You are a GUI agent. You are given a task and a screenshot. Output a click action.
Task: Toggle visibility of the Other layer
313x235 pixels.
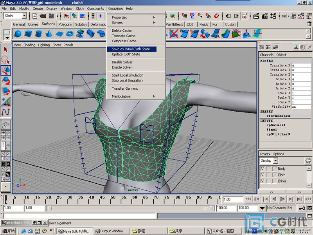[x=262, y=181]
